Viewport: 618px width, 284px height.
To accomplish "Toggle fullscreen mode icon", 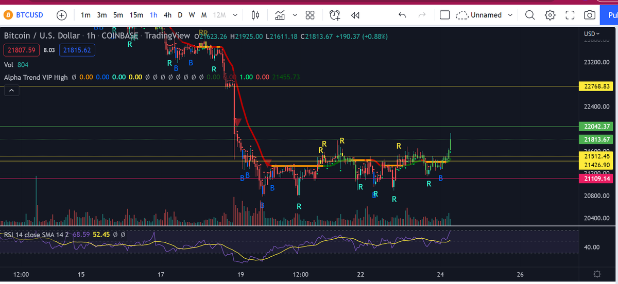I will coord(570,15).
